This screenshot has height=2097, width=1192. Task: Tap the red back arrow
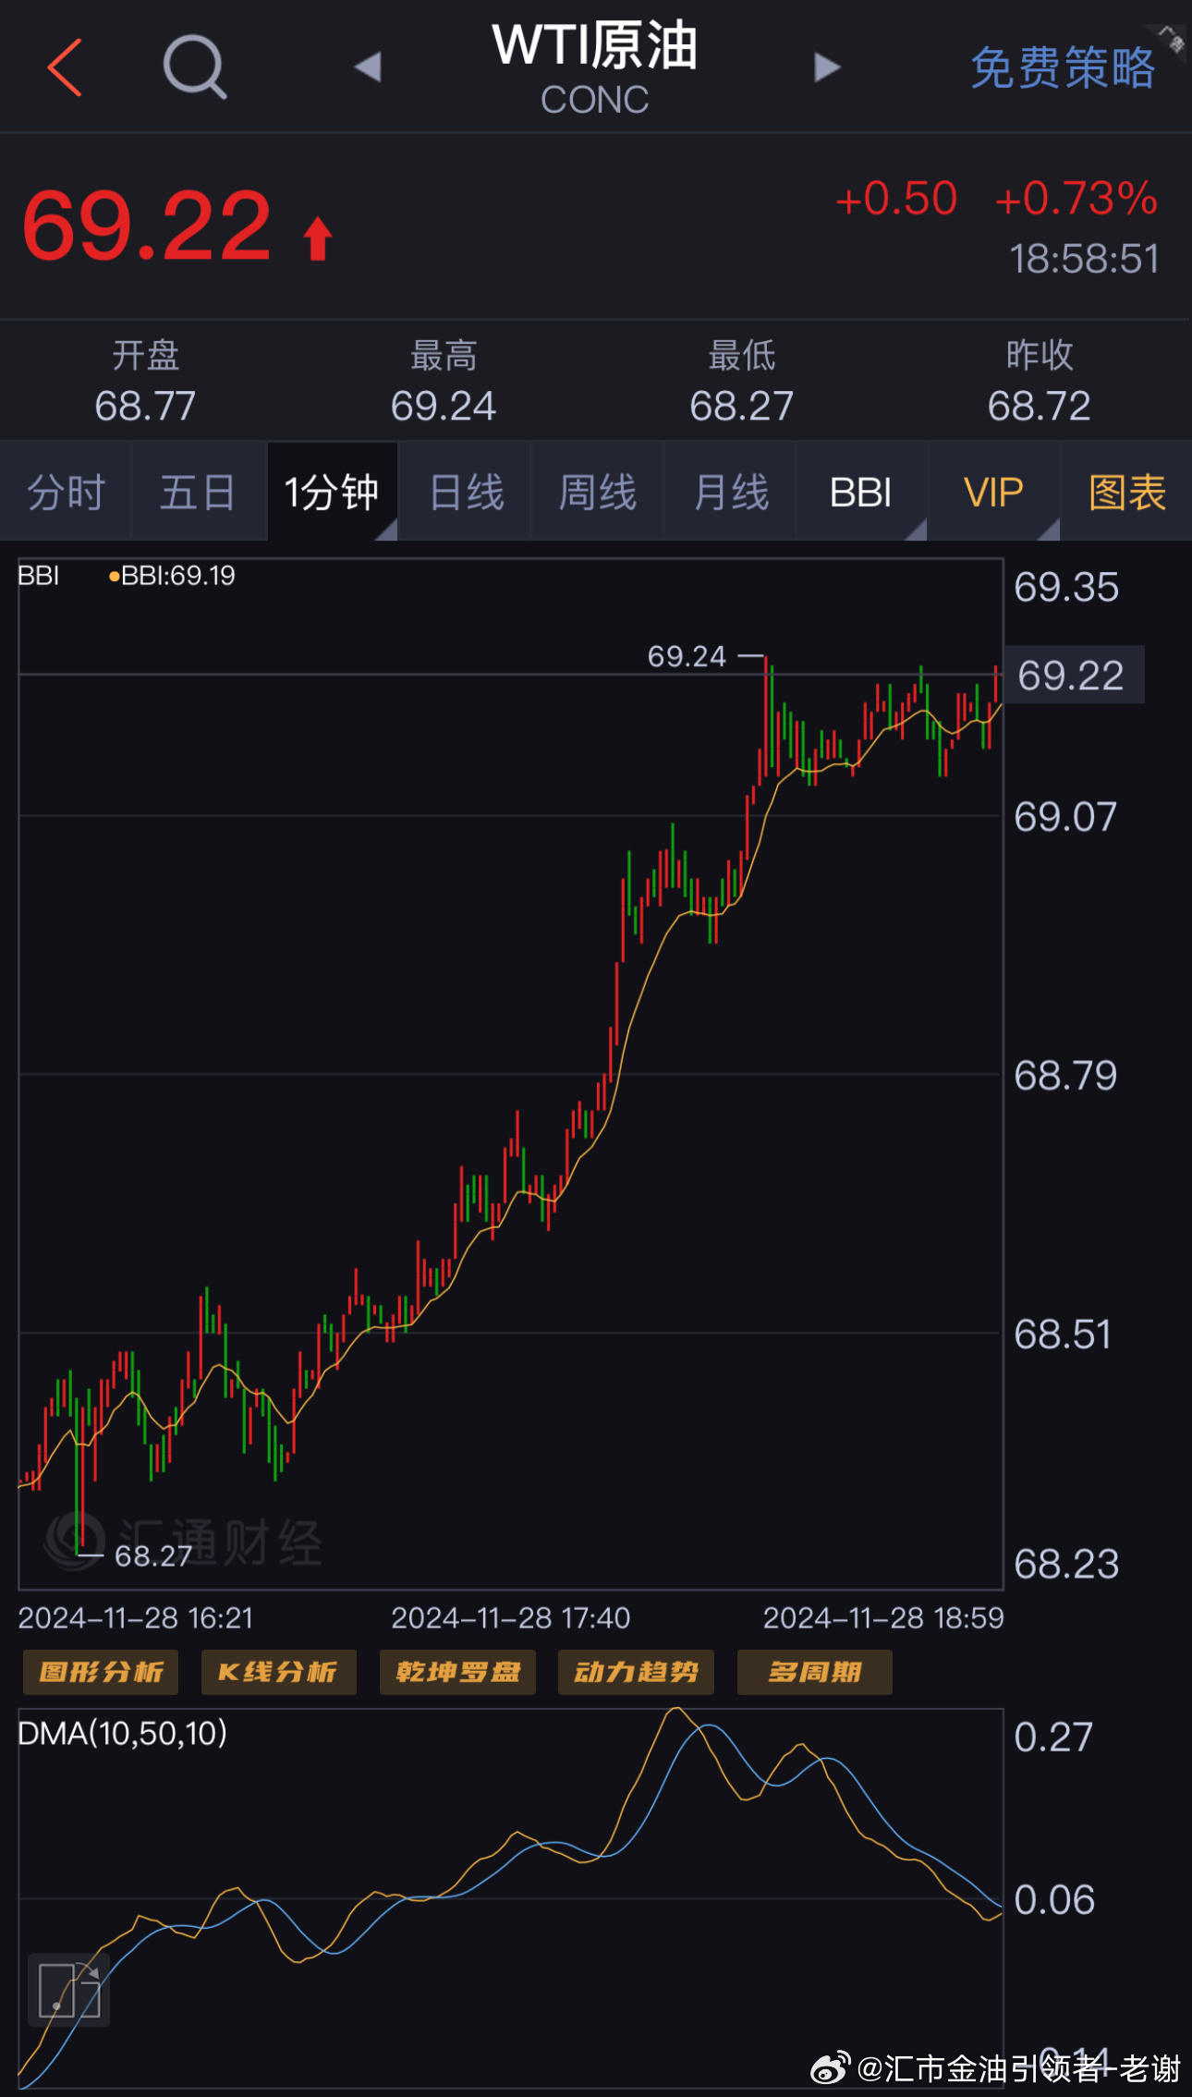click(65, 67)
